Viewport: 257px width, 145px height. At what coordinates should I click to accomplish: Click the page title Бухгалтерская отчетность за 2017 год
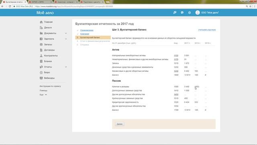[x=104, y=24]
